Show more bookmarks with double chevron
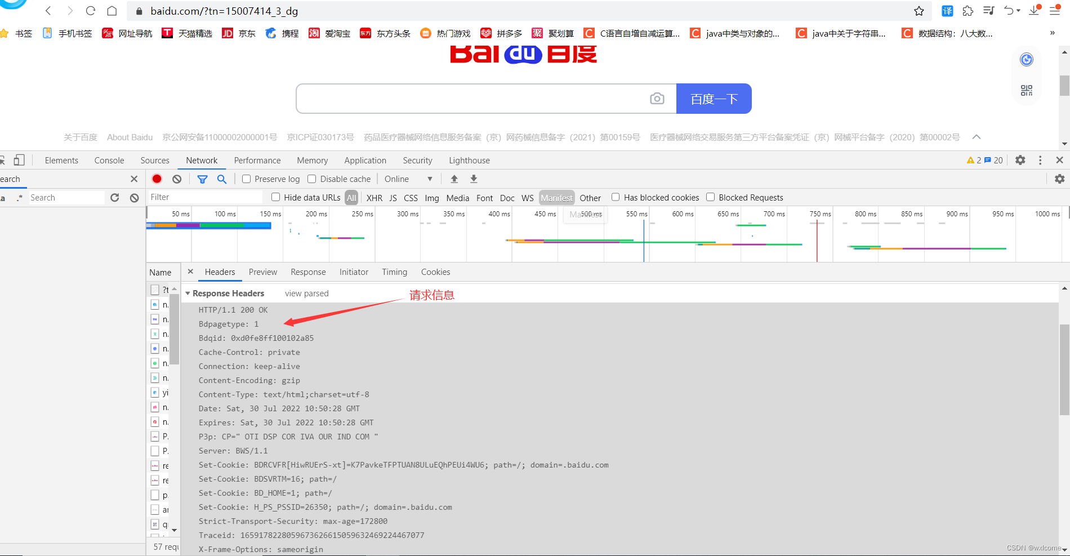 pyautogui.click(x=1052, y=33)
